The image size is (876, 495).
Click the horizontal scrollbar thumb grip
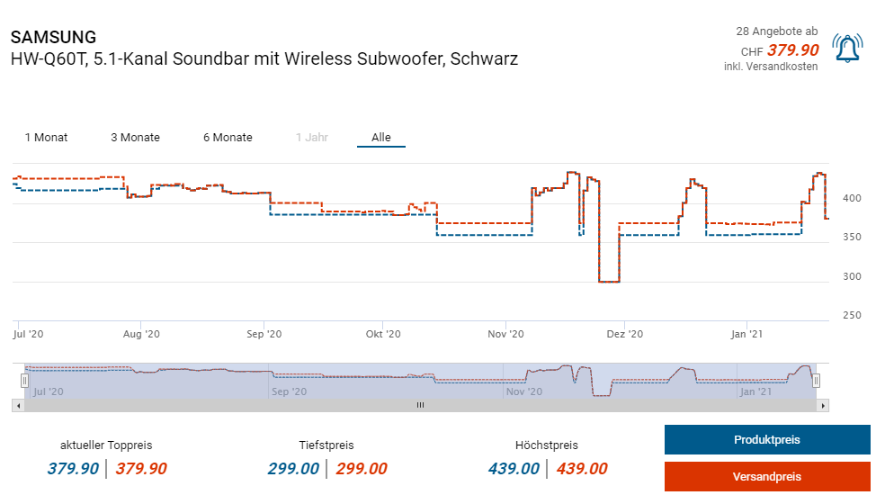[x=419, y=405]
